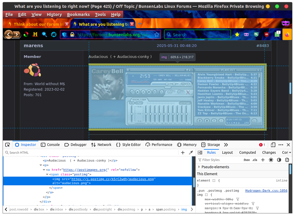
Task: Go to home via house icon
Action: (54, 34)
